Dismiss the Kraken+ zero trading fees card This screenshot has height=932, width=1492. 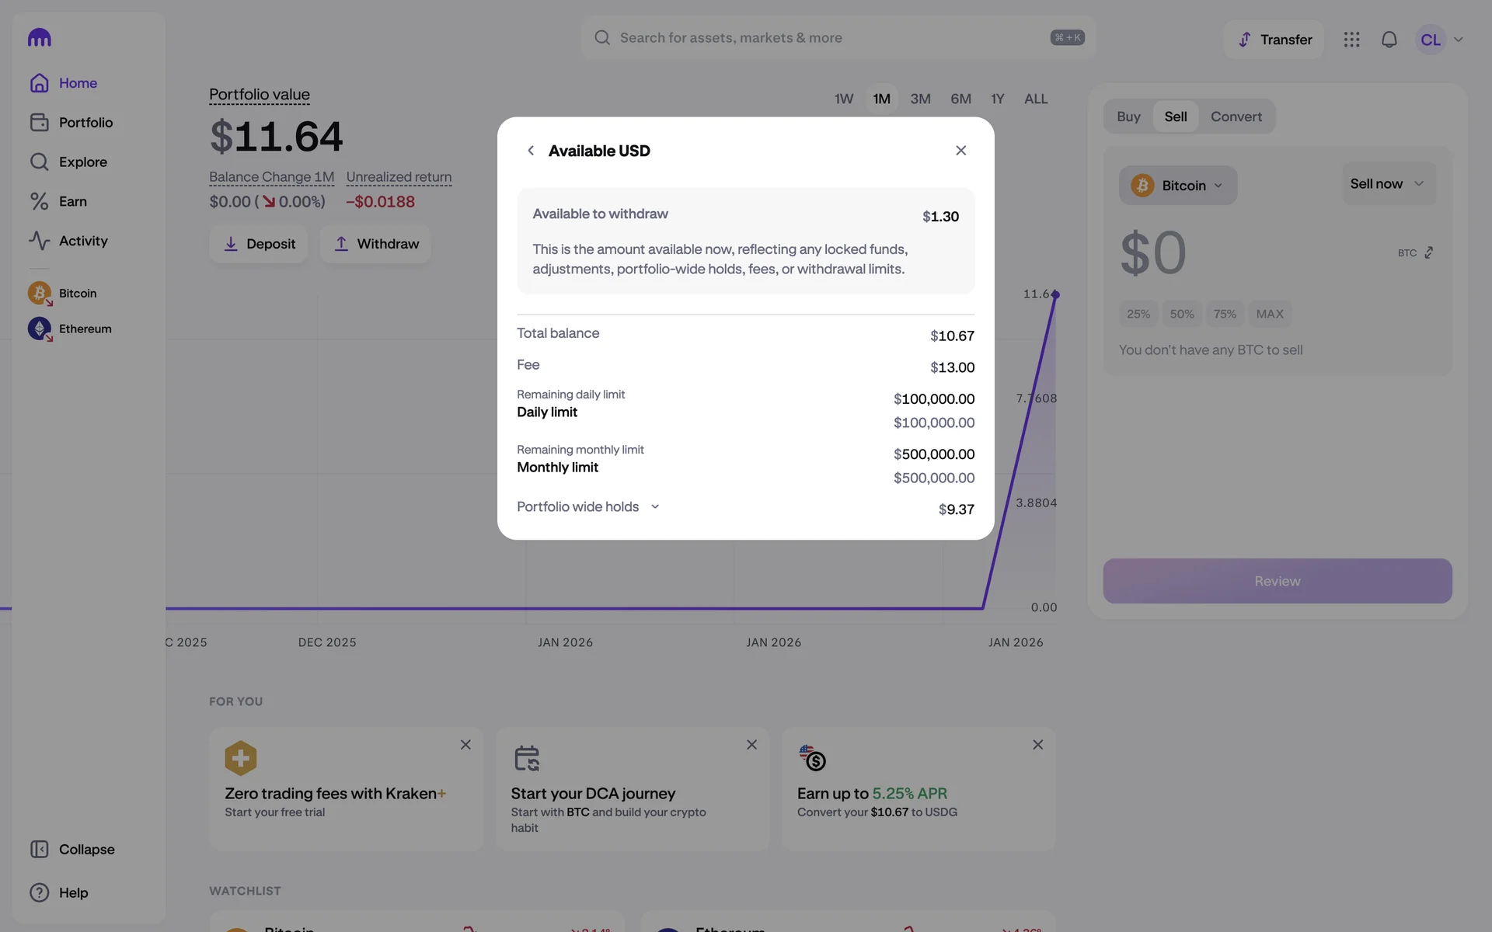tap(465, 745)
